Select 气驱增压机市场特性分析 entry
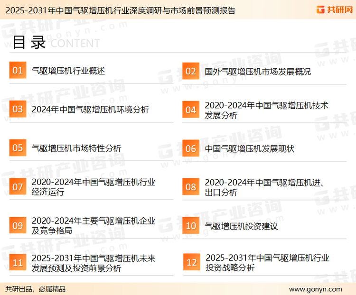This screenshot has width=356, height=295. [x=76, y=148]
